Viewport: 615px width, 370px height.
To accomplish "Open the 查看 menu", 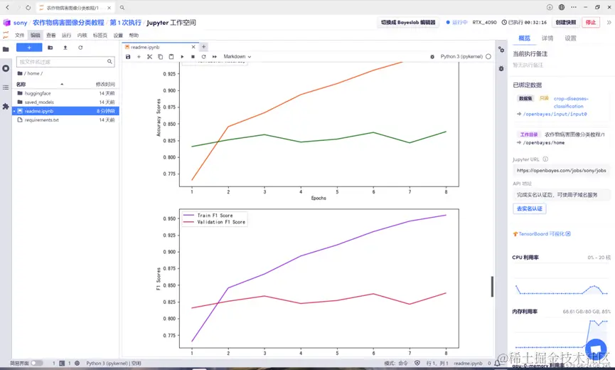I will [x=51, y=36].
